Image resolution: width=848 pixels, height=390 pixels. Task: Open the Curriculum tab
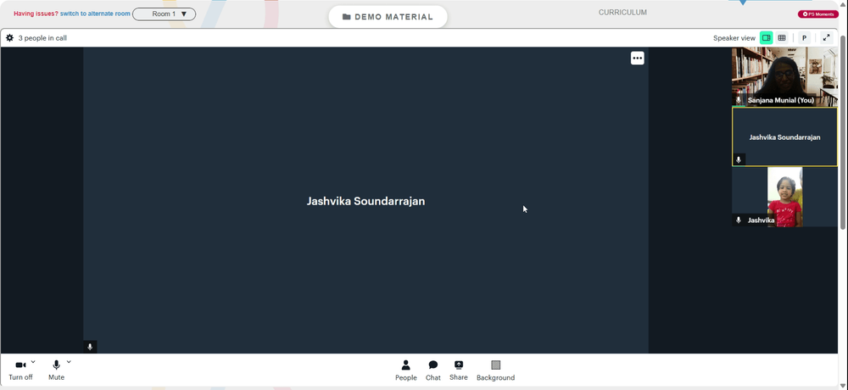(622, 13)
